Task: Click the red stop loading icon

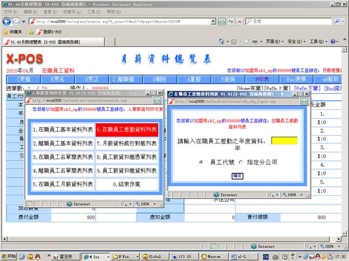Action: [238, 22]
